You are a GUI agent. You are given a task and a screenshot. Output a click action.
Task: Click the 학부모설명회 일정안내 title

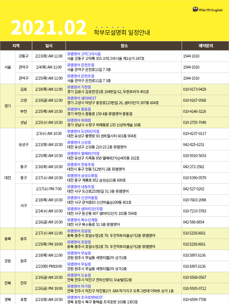[x=122, y=32]
